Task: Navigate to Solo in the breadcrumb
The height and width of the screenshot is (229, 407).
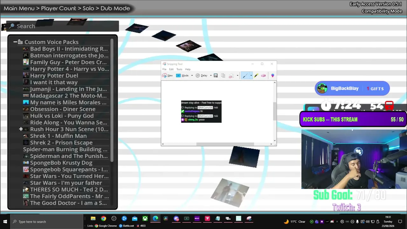Action: point(88,8)
